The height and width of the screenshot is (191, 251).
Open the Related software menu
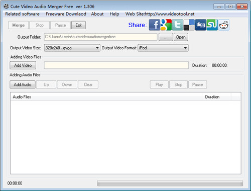pyautogui.click(x=22, y=14)
